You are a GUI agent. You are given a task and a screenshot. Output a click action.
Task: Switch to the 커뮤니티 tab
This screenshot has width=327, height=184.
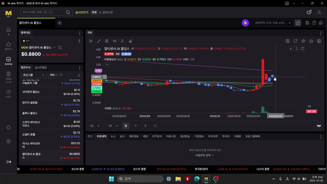pyautogui.click(x=171, y=136)
